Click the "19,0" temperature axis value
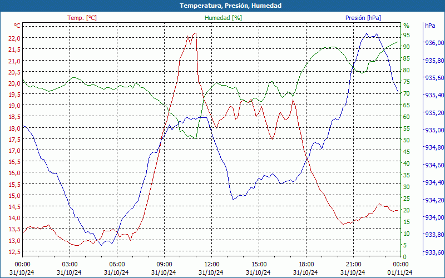The image size is (445, 278). [x=14, y=106]
